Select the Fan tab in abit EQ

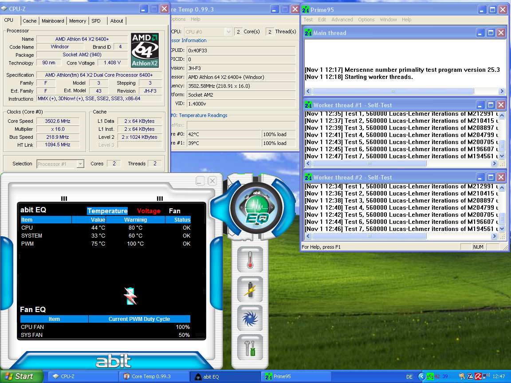175,211
